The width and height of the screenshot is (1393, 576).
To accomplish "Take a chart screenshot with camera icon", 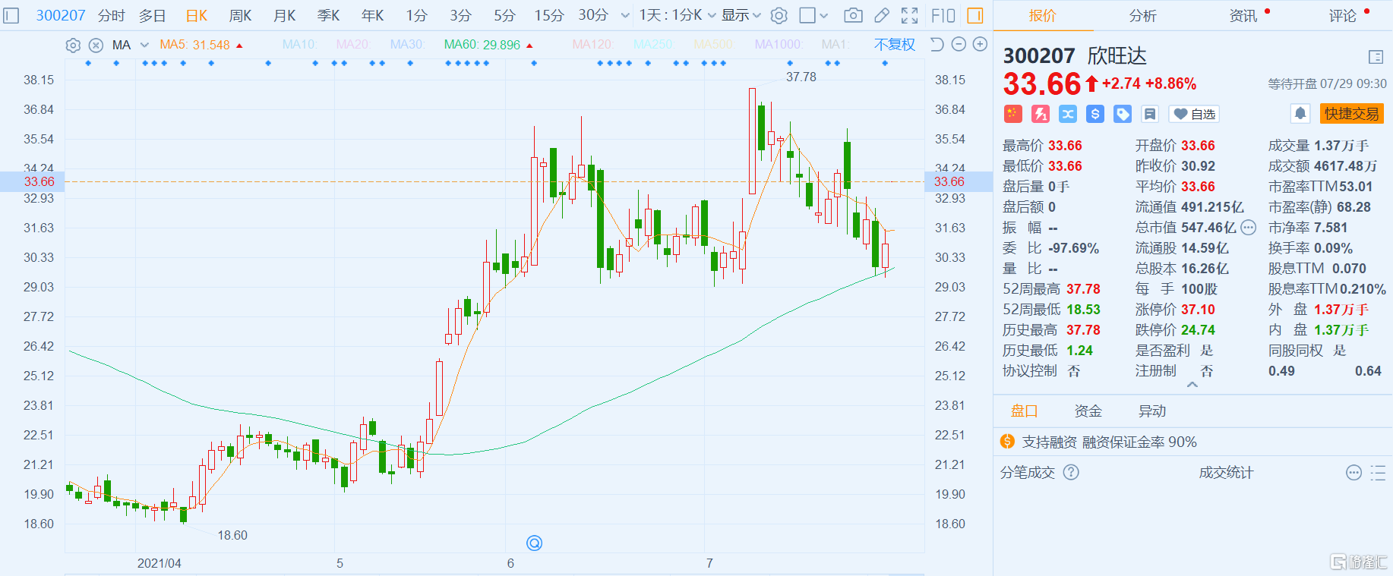I will (x=853, y=15).
